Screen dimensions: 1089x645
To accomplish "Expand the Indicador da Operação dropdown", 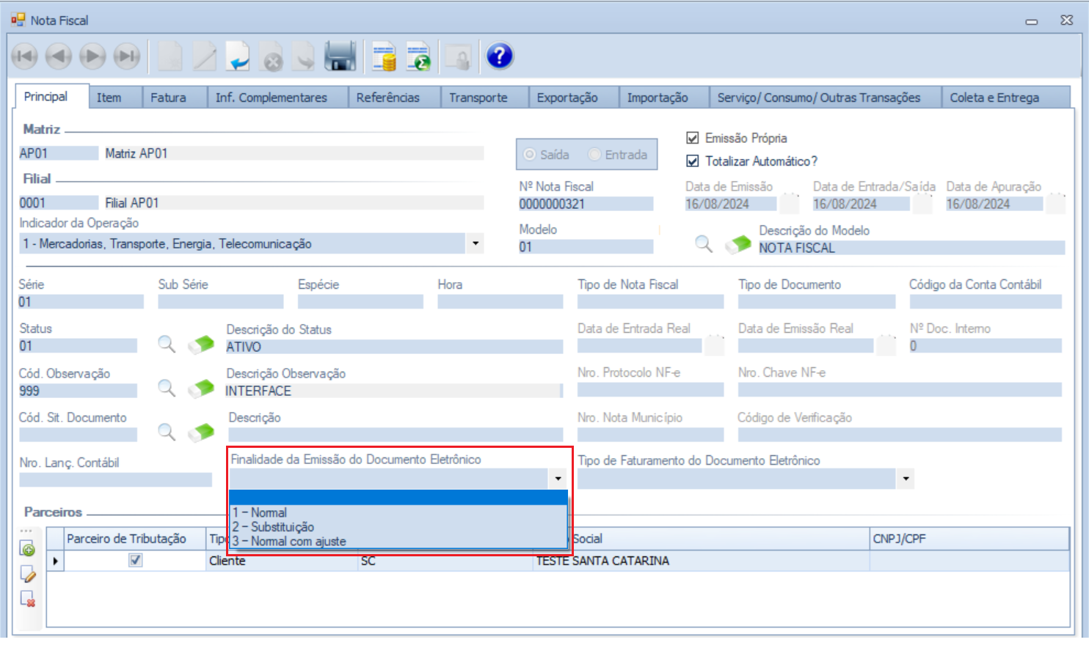I will (x=476, y=243).
